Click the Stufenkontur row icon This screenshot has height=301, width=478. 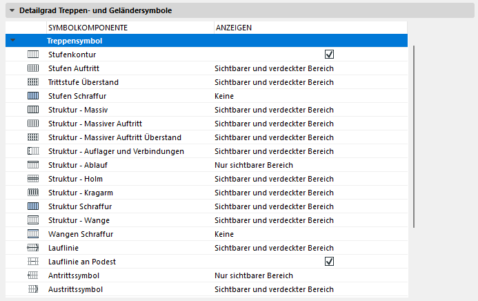point(33,55)
